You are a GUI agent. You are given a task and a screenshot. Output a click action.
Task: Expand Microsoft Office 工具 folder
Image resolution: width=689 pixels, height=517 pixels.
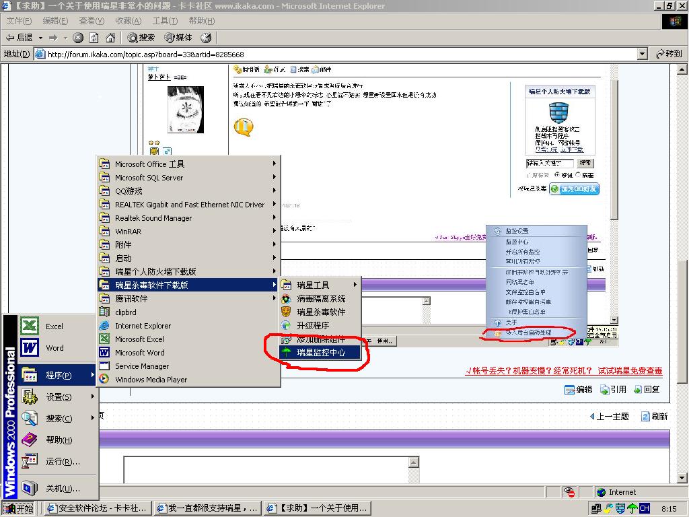(x=189, y=164)
